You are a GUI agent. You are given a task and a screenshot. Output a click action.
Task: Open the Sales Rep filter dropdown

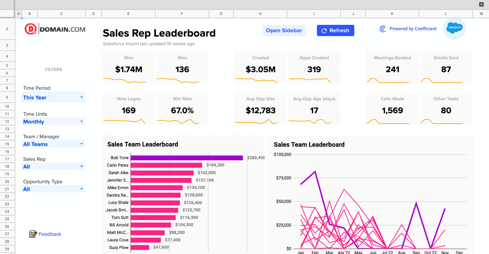(82, 167)
